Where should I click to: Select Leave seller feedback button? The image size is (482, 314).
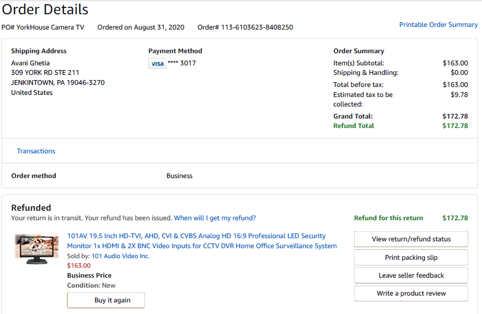(411, 276)
